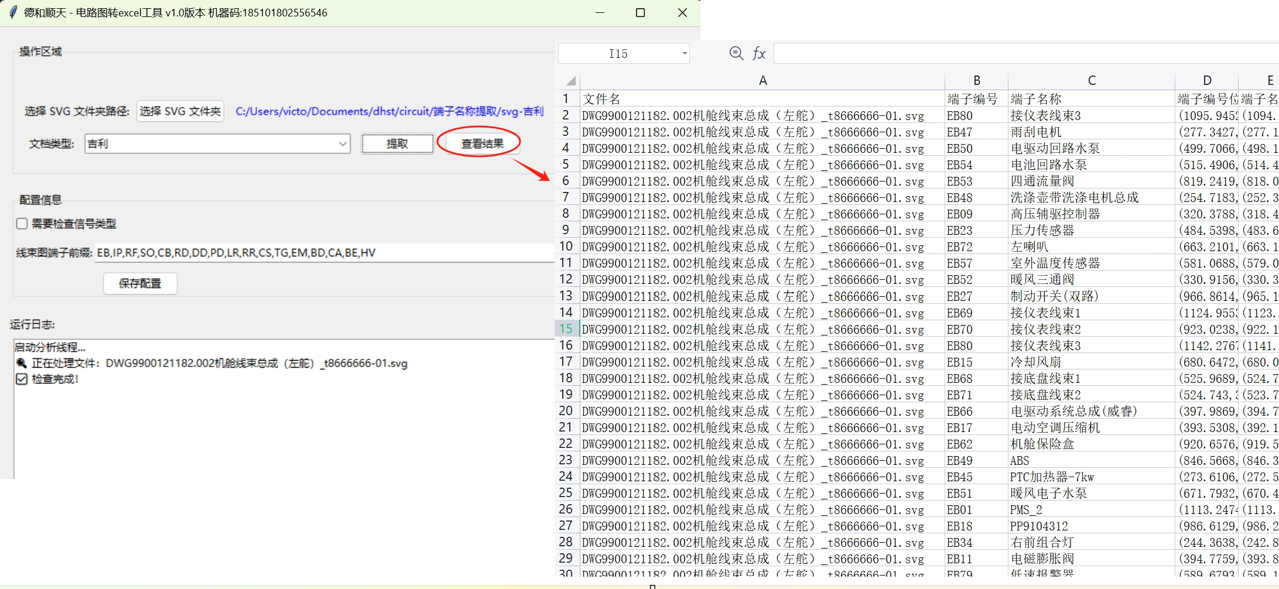This screenshot has width=1279, height=589.
Task: Click the I15 name box field
Action: coord(618,54)
